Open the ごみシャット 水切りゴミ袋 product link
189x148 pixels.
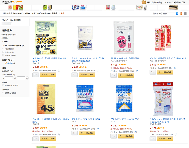[167, 120]
